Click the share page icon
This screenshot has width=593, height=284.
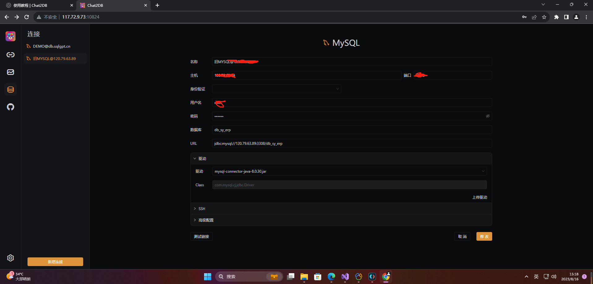click(534, 17)
